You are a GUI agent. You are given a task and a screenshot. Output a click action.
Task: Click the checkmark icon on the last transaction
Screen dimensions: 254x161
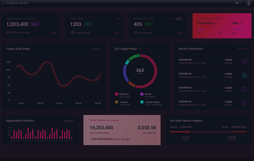pos(244,103)
